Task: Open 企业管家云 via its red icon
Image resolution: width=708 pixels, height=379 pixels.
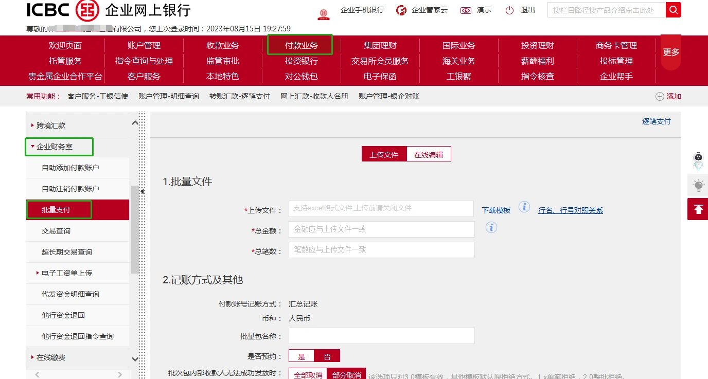Action: point(401,10)
